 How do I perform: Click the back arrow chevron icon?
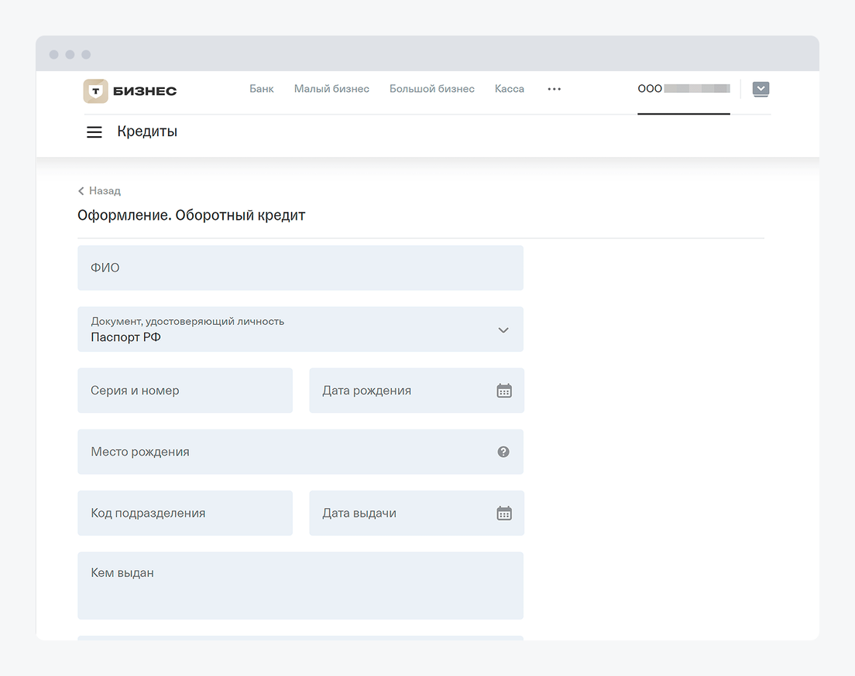(x=81, y=191)
